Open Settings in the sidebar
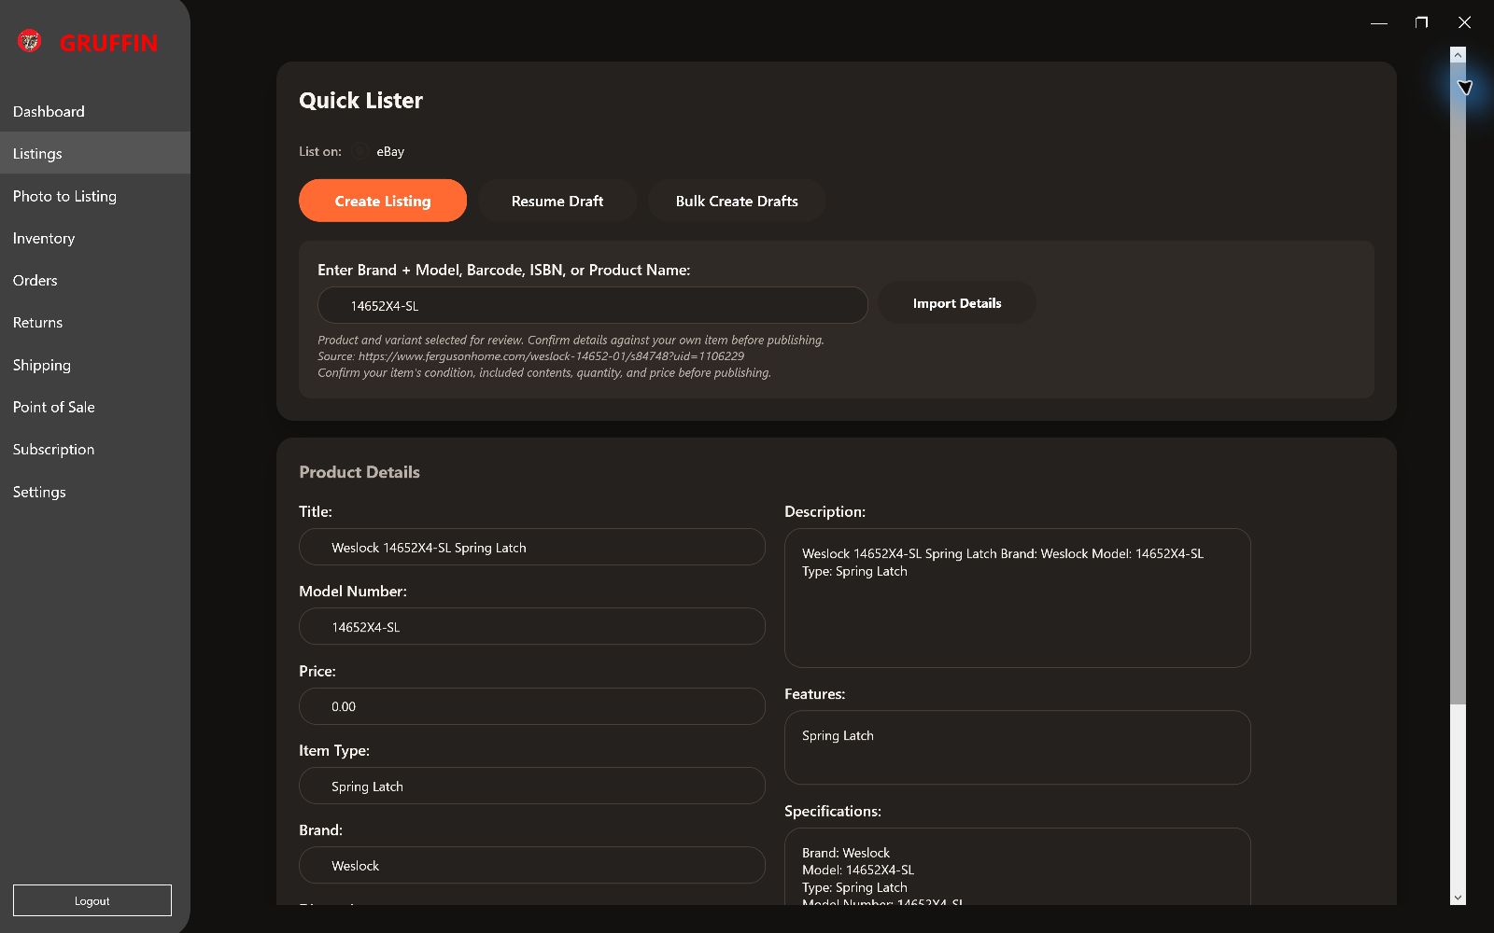The height and width of the screenshot is (933, 1494). [95, 492]
